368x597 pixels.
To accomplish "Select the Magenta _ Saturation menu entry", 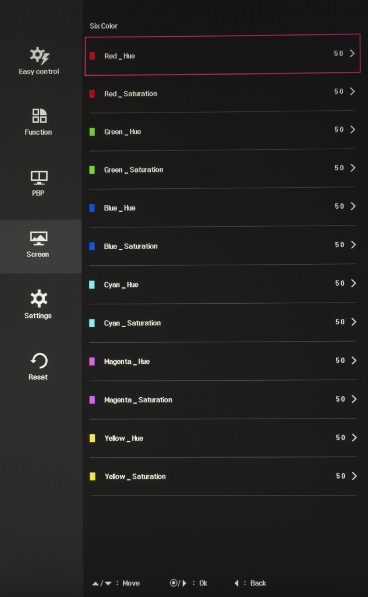I will (223, 400).
